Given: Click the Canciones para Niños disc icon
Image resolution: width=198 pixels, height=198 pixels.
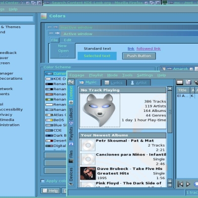Looking at the screenshot, I should [88, 159].
